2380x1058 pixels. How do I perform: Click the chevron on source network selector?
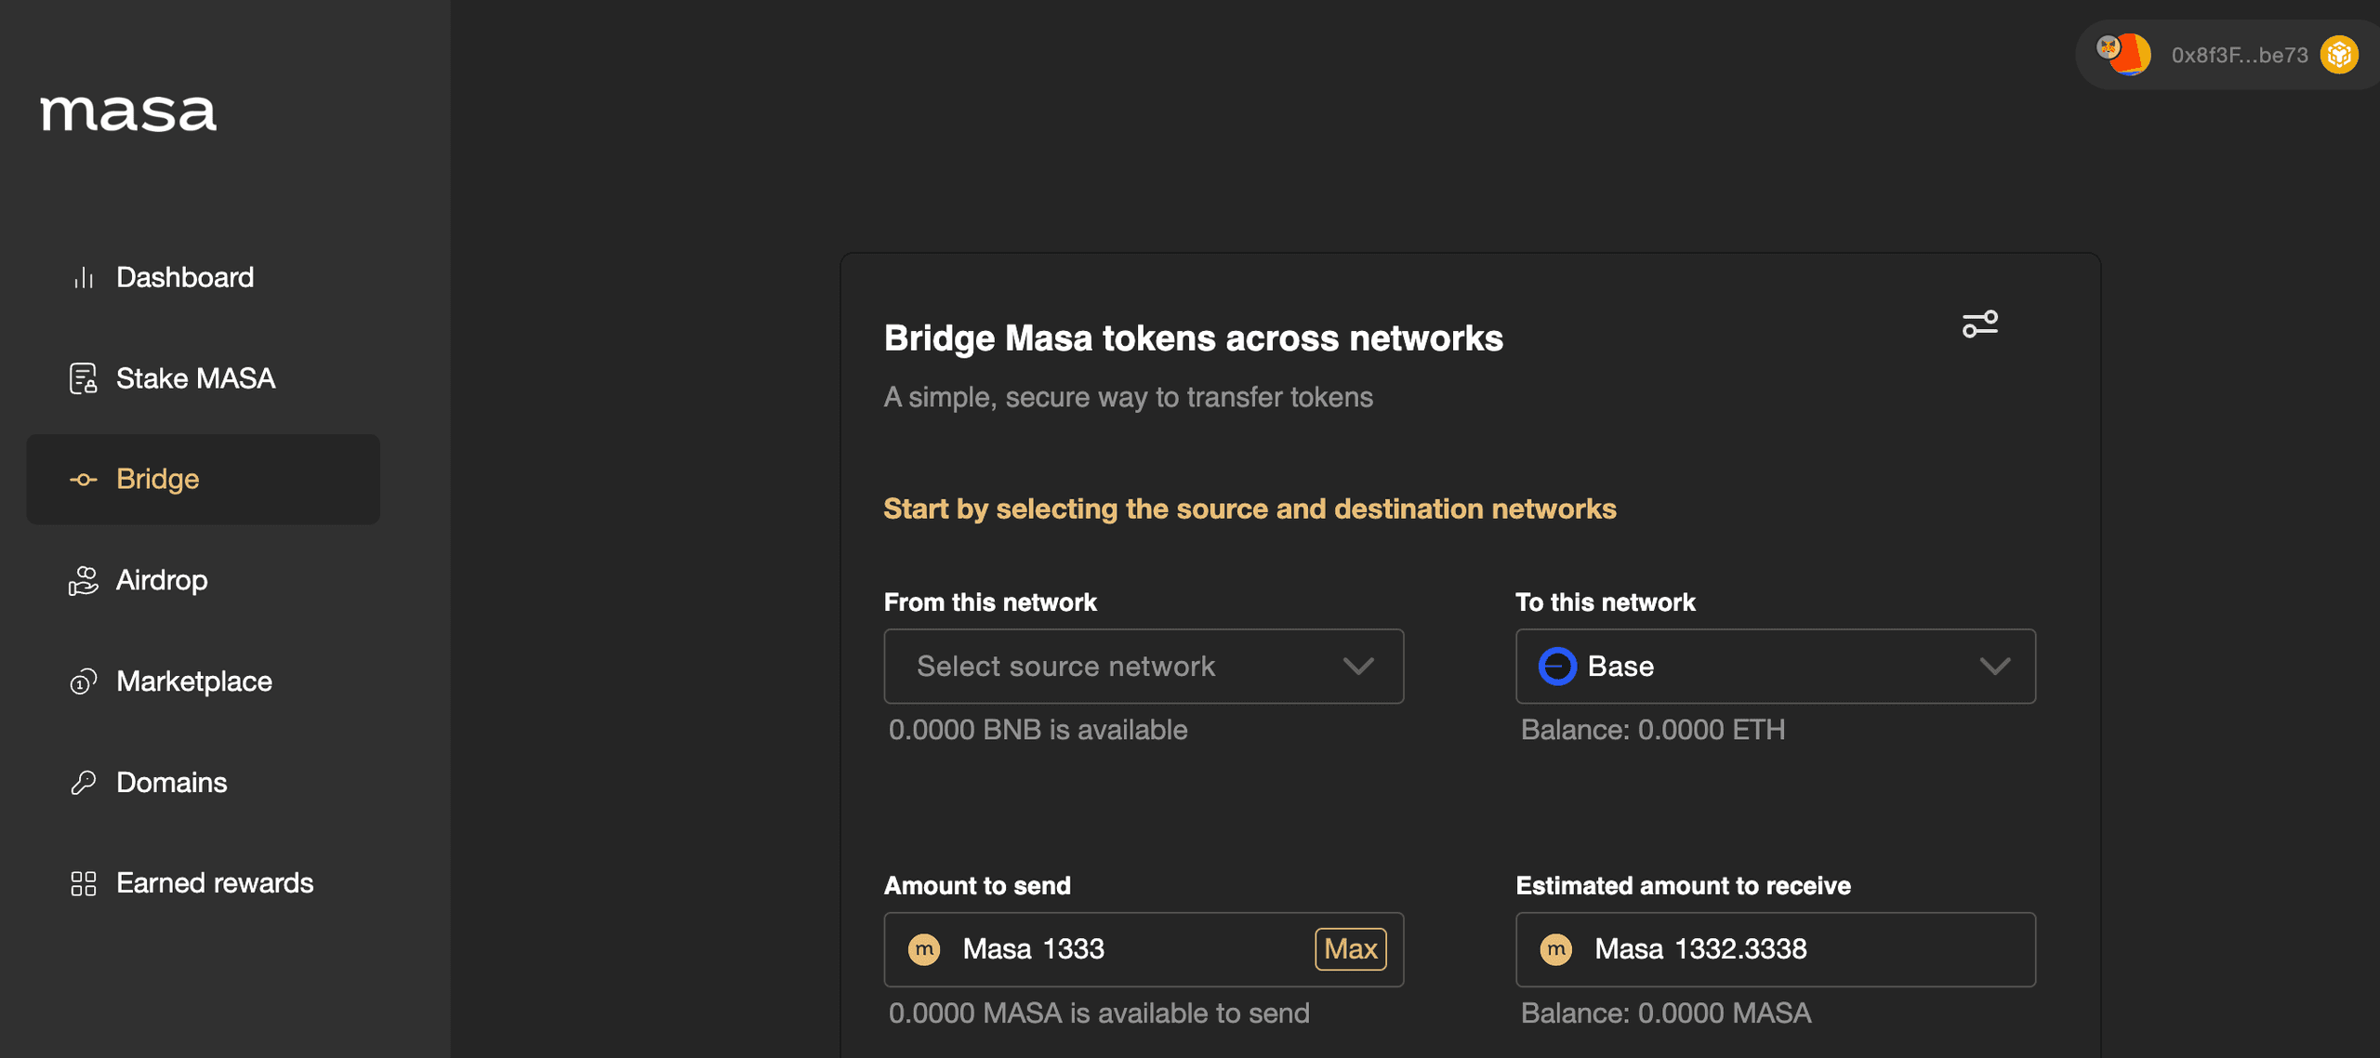click(x=1357, y=666)
